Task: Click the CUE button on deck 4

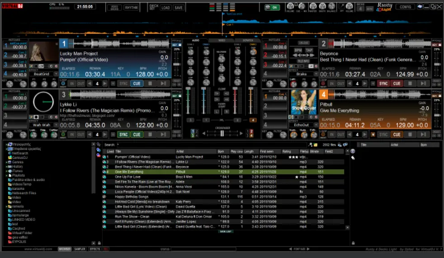Action: tap(397, 135)
